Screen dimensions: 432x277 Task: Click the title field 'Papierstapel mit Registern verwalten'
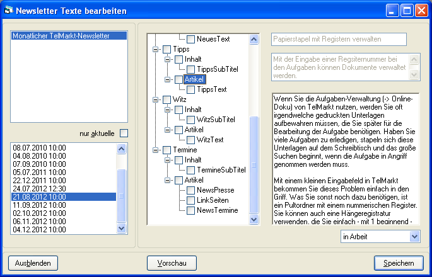339,39
